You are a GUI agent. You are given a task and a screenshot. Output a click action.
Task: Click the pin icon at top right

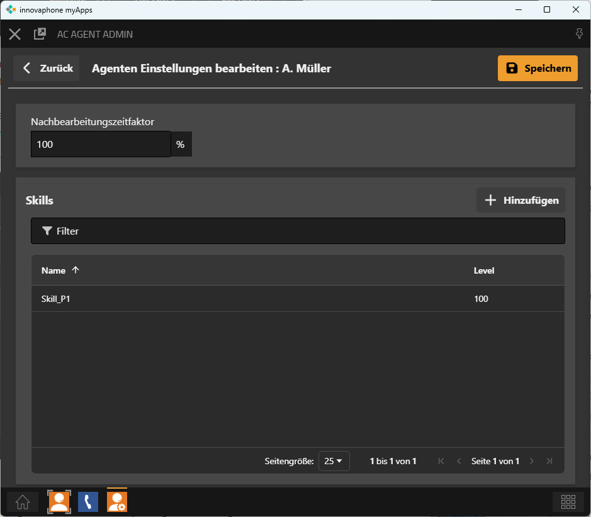(x=579, y=34)
